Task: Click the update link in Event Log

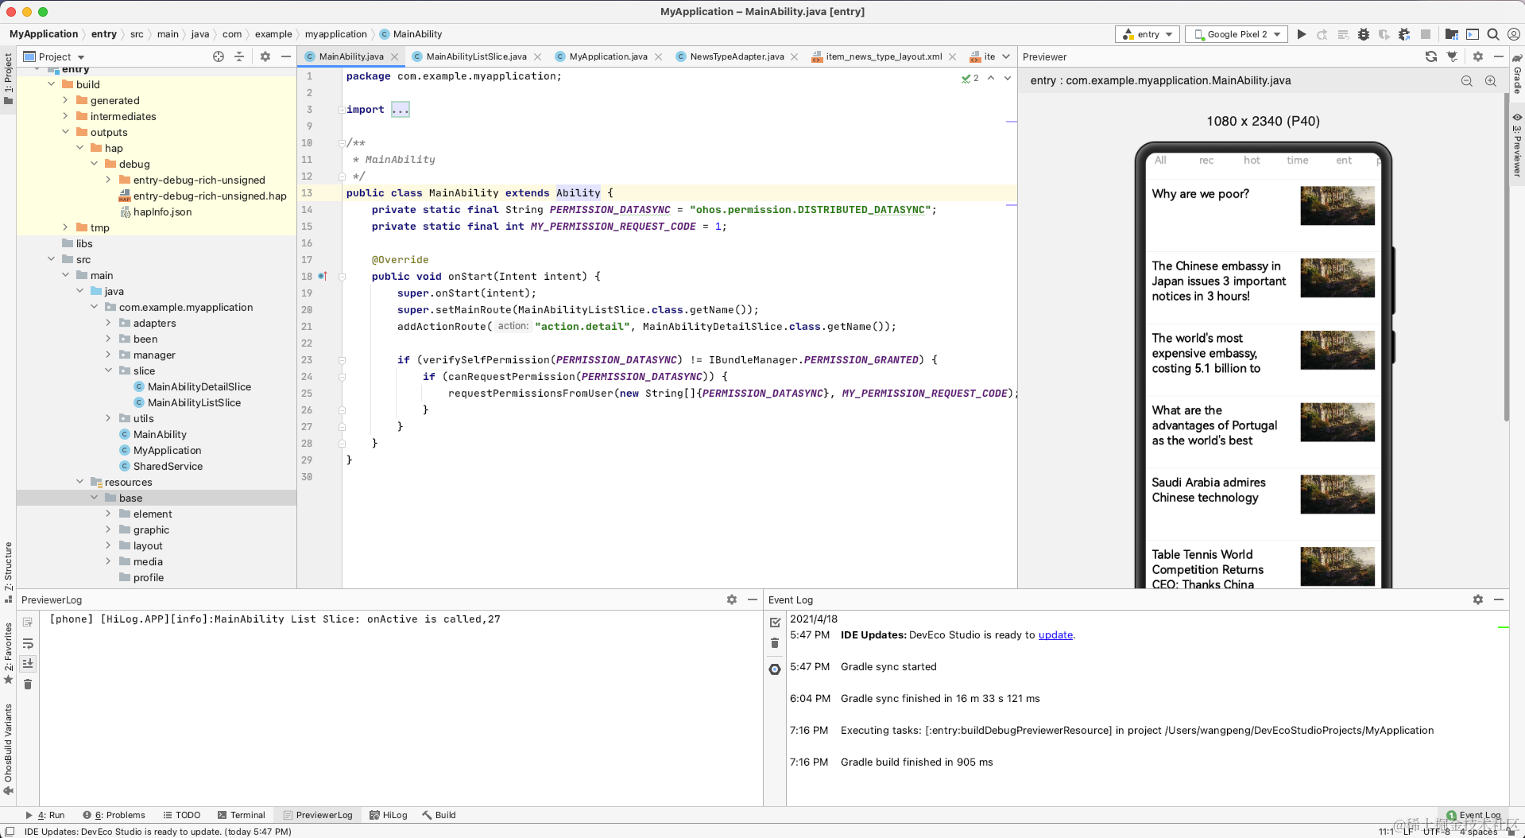Action: (x=1055, y=634)
